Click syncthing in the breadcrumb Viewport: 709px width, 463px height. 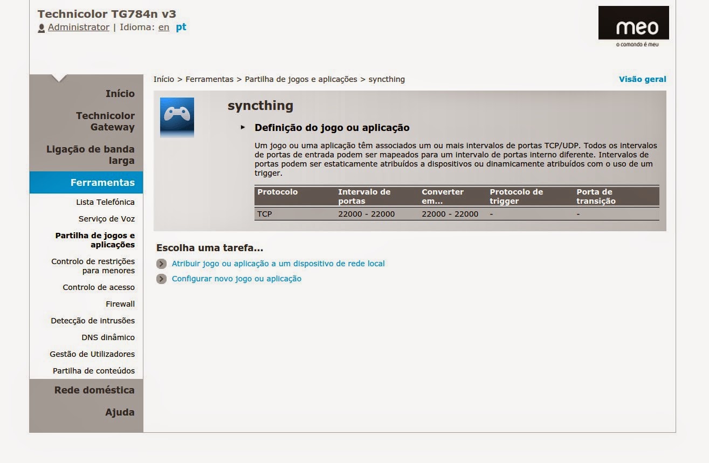387,79
